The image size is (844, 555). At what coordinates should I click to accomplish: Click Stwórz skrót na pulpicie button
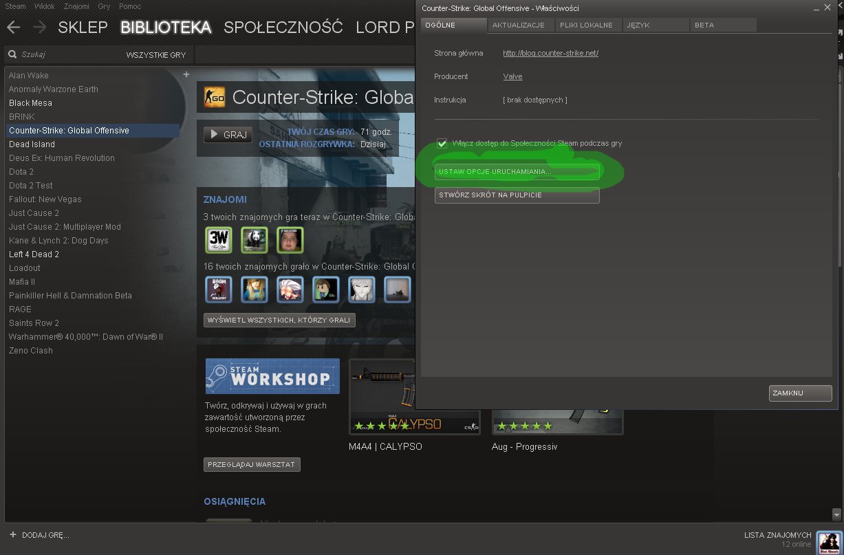coord(517,195)
